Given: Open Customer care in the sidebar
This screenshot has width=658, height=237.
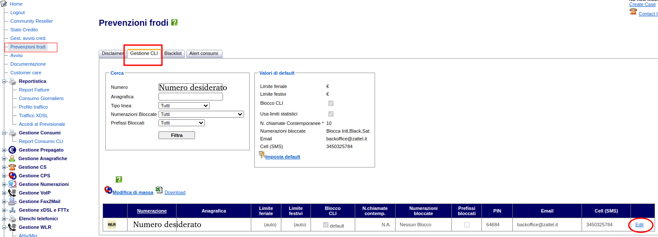Looking at the screenshot, I should click(26, 73).
